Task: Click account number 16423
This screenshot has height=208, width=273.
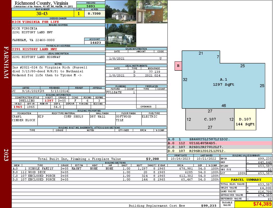Action: tap(95, 42)
